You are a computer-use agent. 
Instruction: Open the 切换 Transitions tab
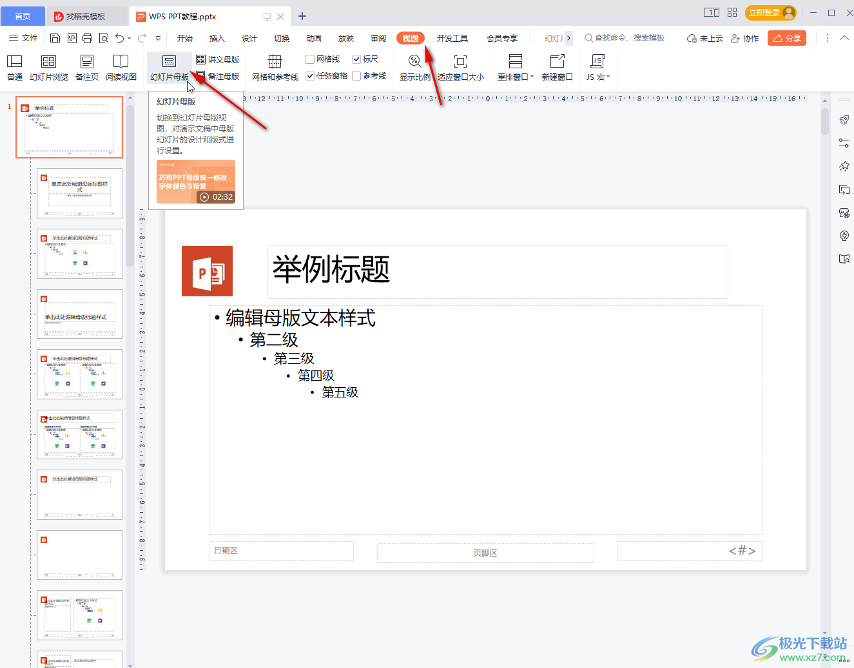(x=282, y=38)
